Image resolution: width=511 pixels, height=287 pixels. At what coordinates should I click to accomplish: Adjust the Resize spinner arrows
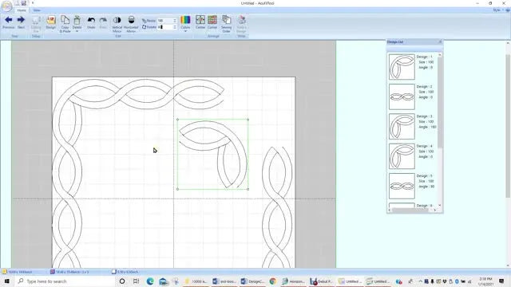click(175, 21)
